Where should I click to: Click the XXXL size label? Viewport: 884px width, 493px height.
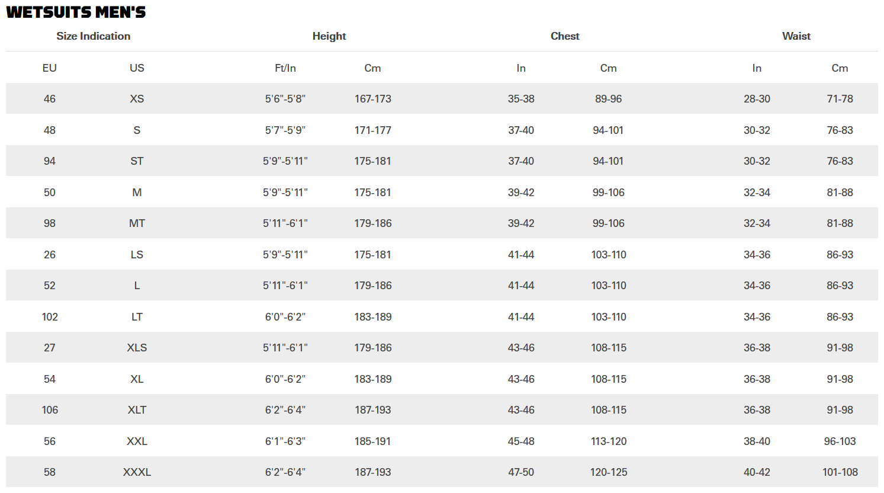(x=137, y=472)
